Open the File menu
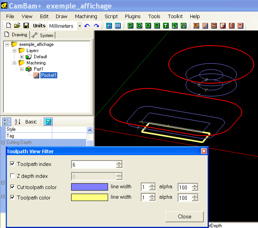Image resolution: width=258 pixels, height=228 pixels. [10, 16]
